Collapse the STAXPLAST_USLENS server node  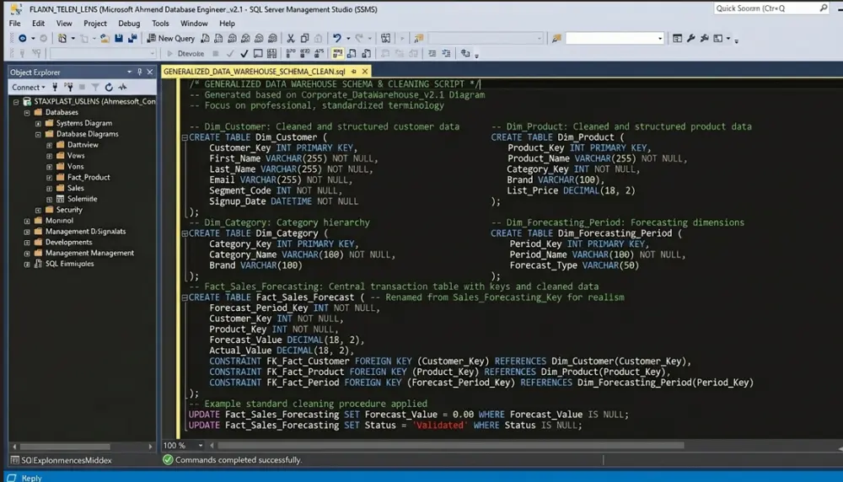pos(16,102)
